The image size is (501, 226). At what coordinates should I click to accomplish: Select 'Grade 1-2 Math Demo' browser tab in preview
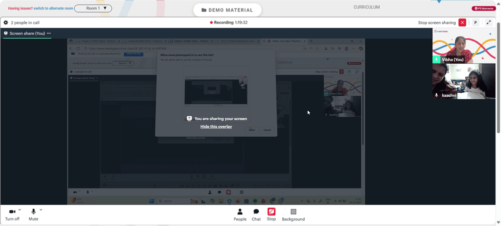coord(191,41)
